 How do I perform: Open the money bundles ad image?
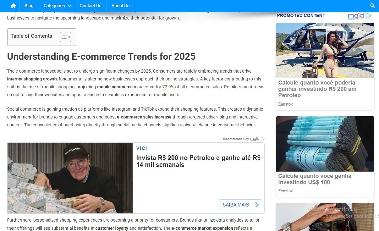click(x=325, y=144)
